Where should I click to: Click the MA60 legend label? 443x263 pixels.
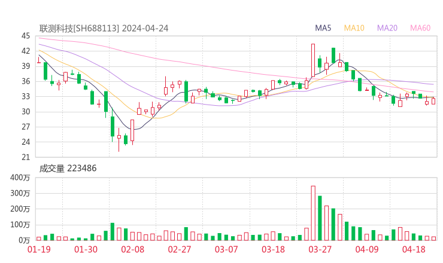(x=420, y=28)
